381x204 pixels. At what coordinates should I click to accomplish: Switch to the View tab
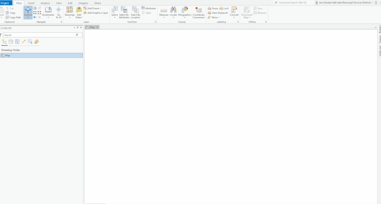click(x=59, y=3)
